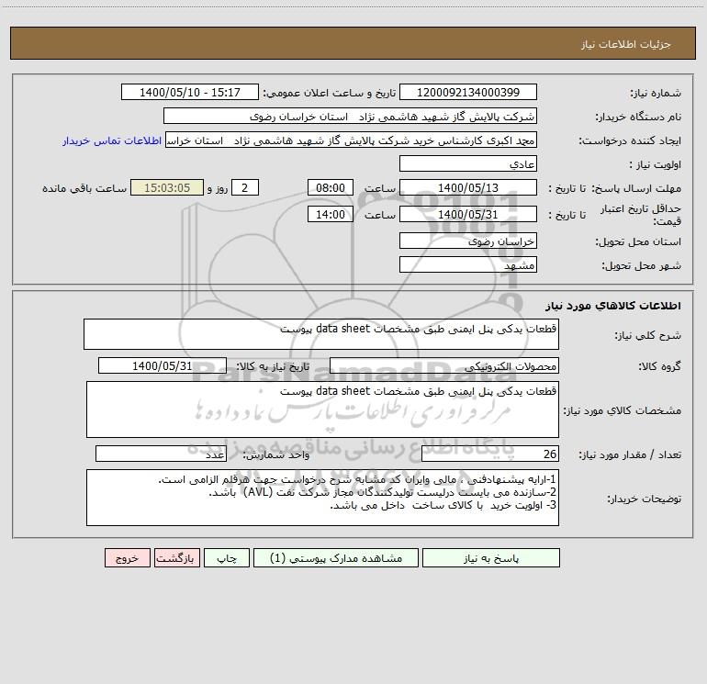Screen dimensions: 707x684
Task: Click the اطلاعات کالاهای مورد نیاز section heading
Action: [x=613, y=306]
